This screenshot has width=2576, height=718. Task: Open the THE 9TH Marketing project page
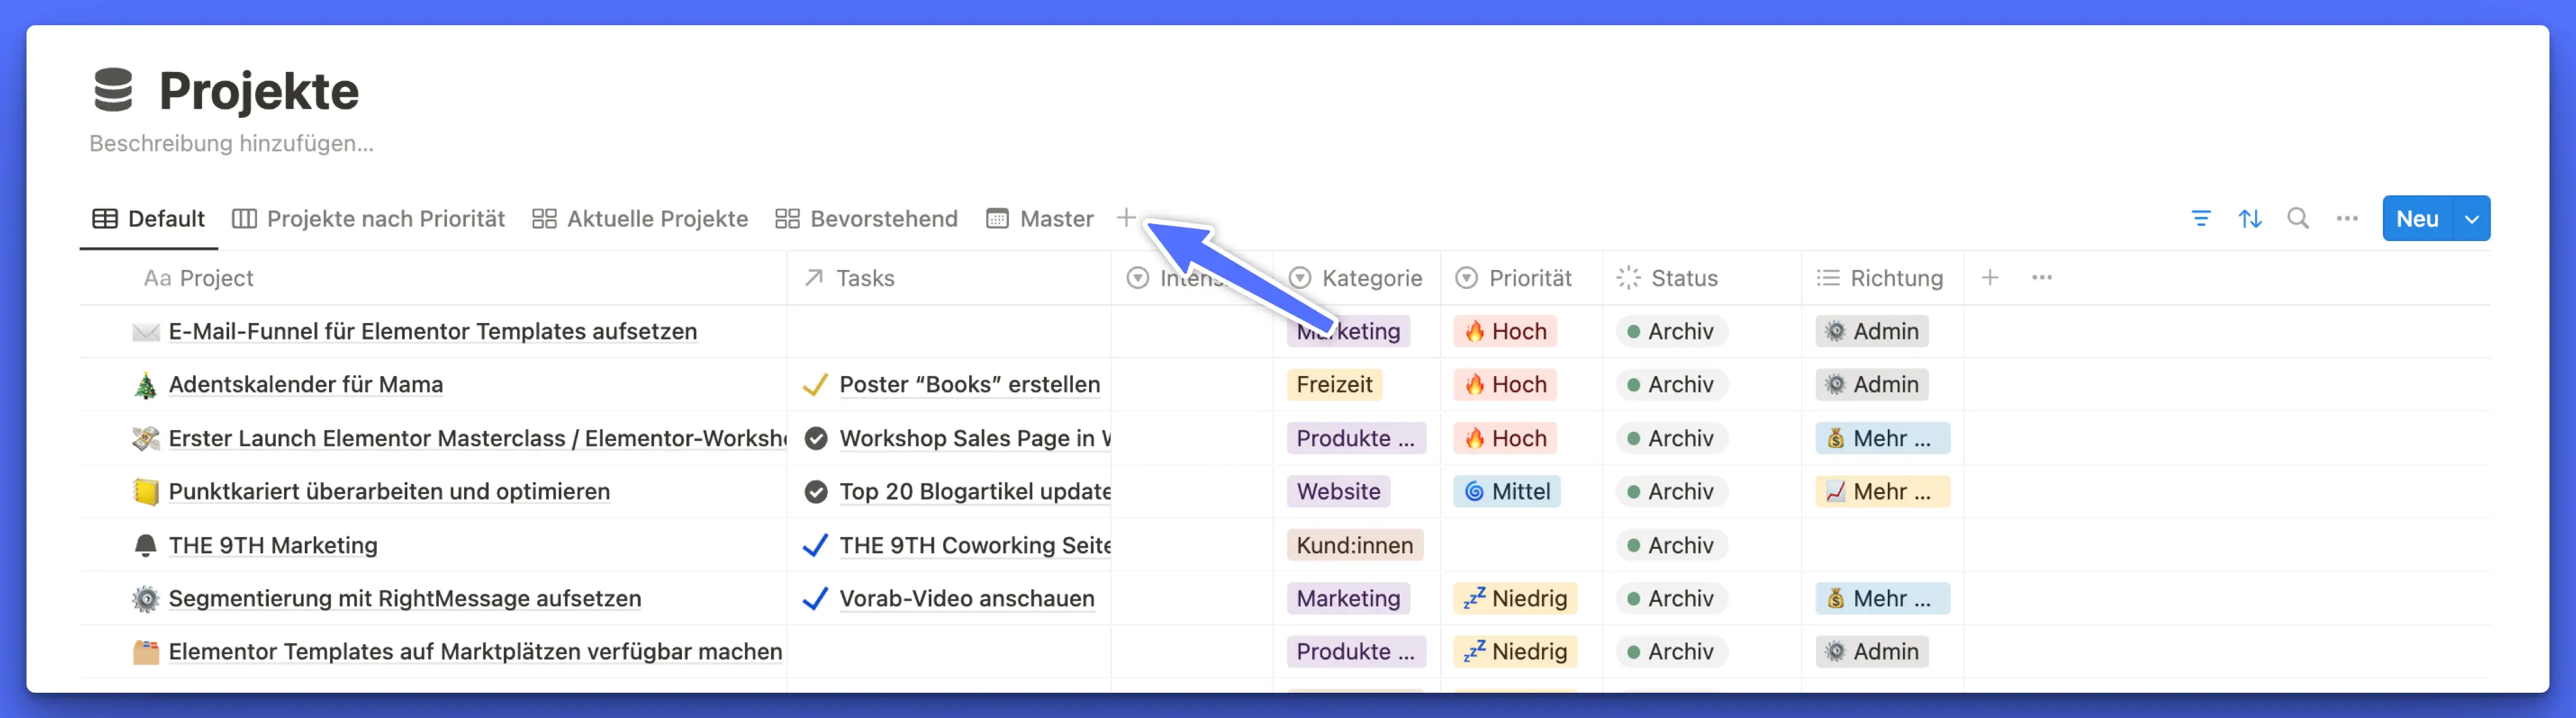pos(273,545)
